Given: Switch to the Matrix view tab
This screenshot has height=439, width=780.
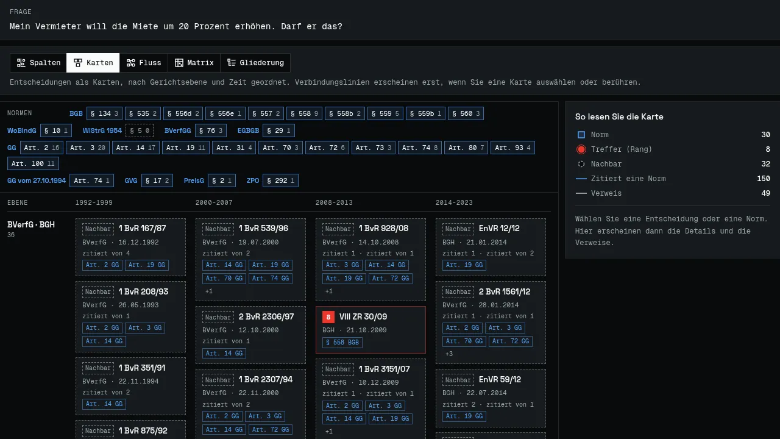Looking at the screenshot, I should click(194, 63).
